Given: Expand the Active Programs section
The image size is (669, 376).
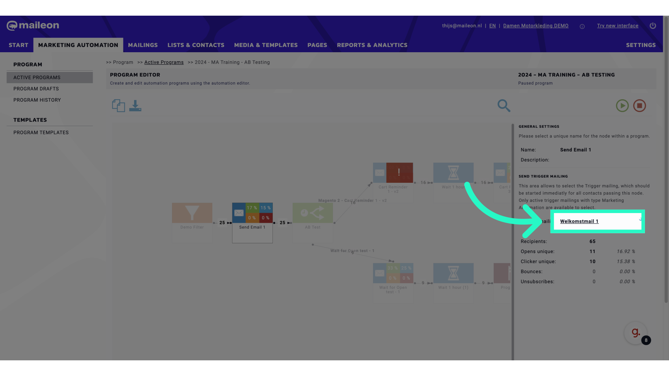Looking at the screenshot, I should [36, 77].
